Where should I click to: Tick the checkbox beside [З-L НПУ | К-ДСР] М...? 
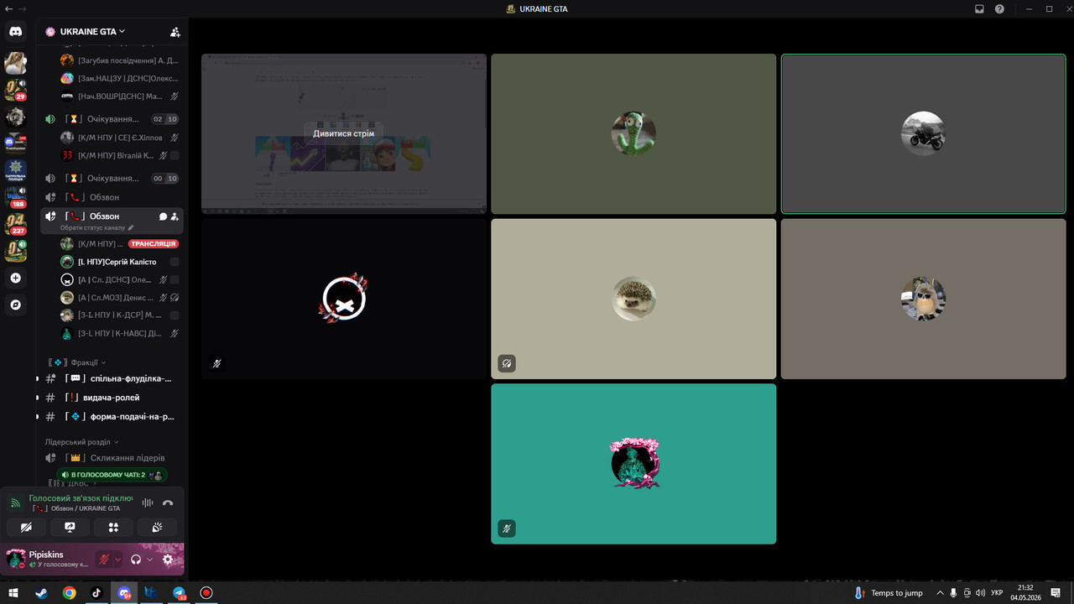(x=175, y=315)
